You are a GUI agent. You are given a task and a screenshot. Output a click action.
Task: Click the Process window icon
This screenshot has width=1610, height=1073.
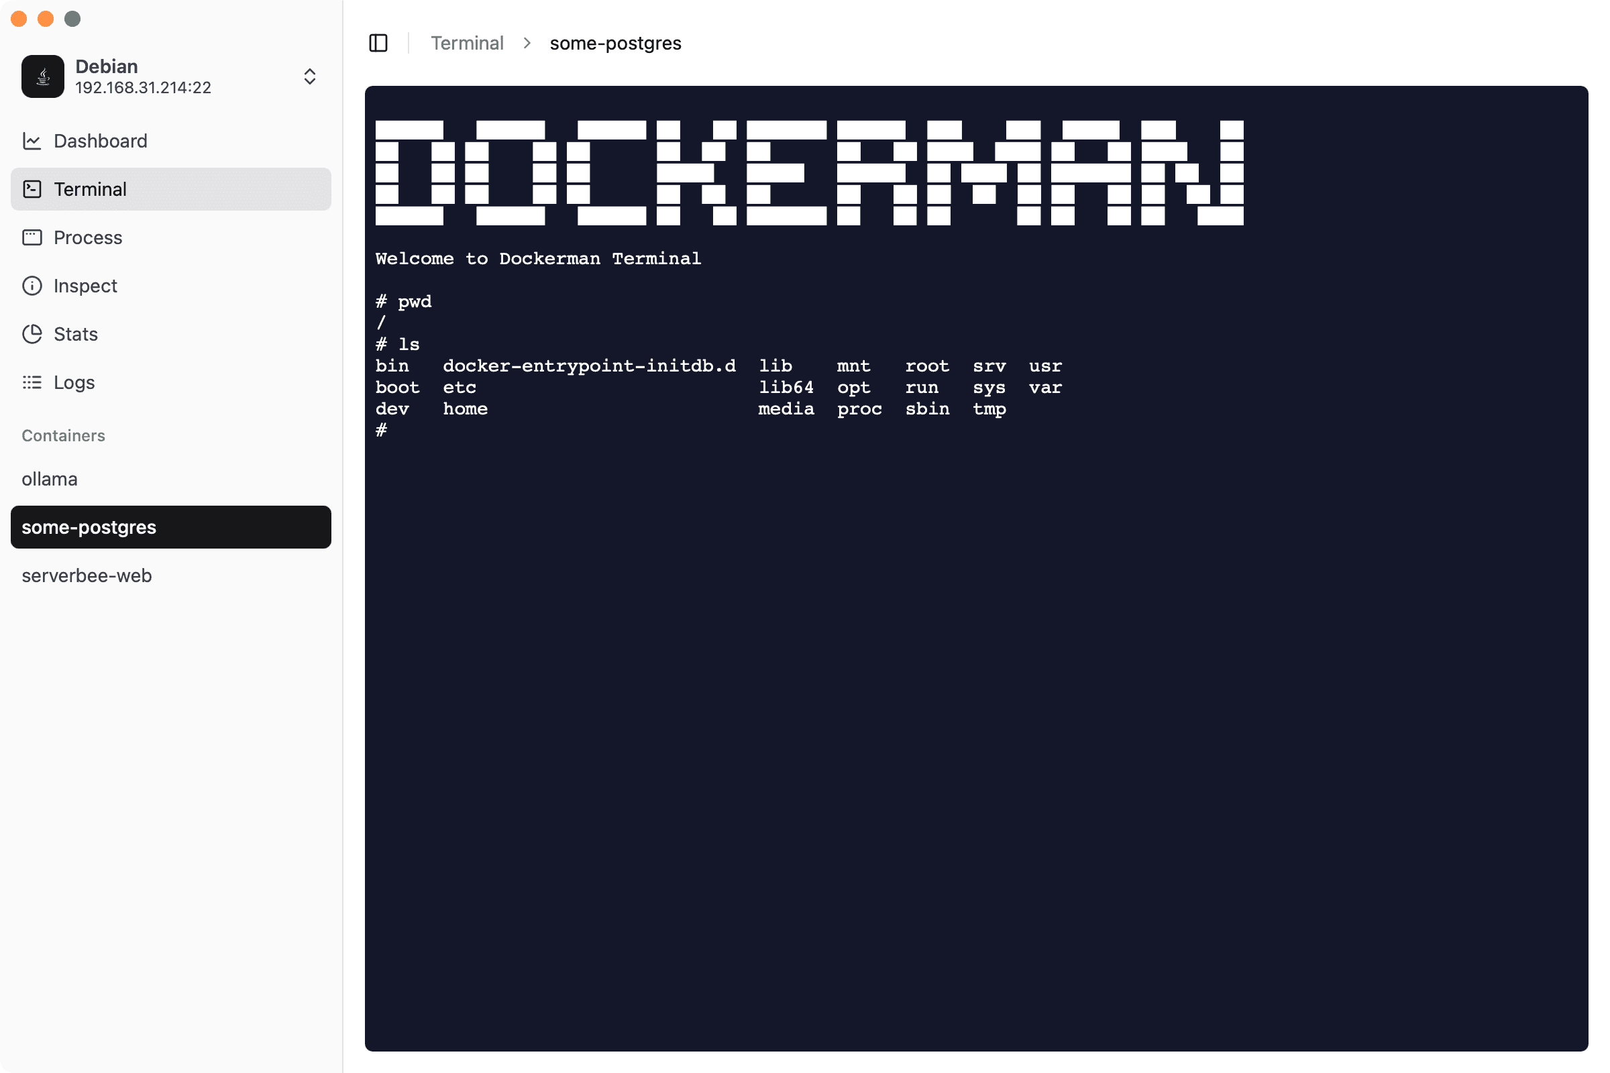point(32,237)
